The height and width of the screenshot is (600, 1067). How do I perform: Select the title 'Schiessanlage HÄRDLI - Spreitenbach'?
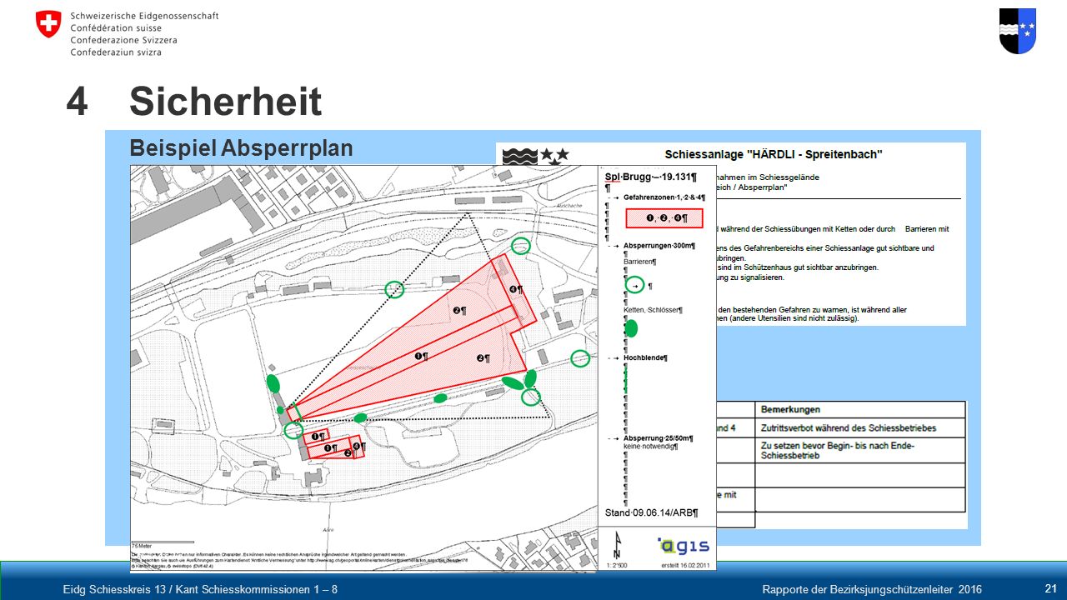773,154
